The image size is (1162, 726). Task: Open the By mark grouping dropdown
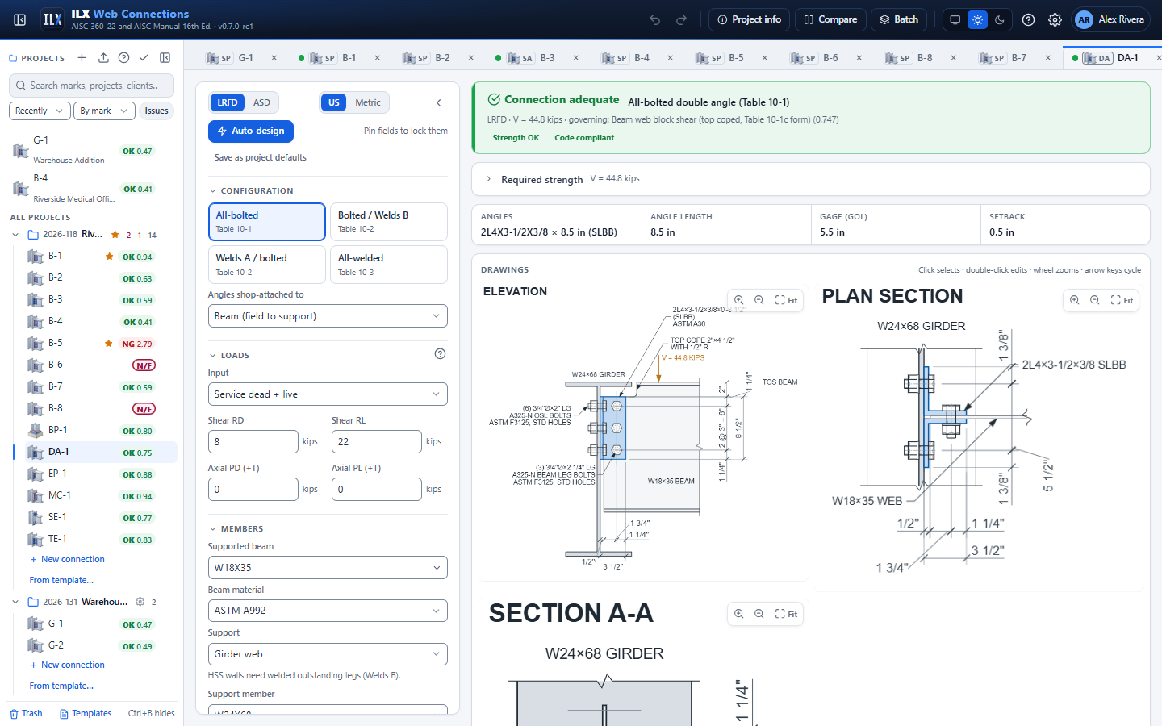[103, 111]
